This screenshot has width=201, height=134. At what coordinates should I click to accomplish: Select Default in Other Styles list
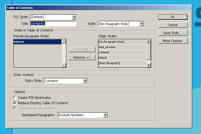click(x=123, y=58)
